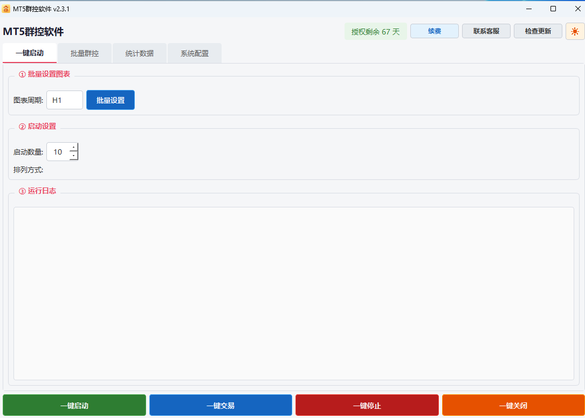Image resolution: width=585 pixels, height=418 pixels.
Task: Switch to the 一键启动 tab
Action: pyautogui.click(x=30, y=53)
